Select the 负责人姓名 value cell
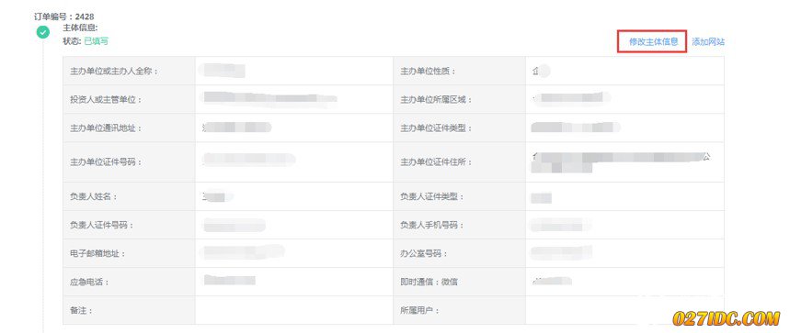The height and width of the screenshot is (333, 790). (293, 196)
